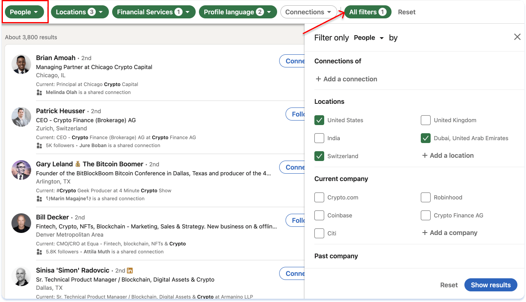This screenshot has height=302, width=526.
Task: Click the LinkedIn badge next to Sinisa Radovcic
Action: (x=130, y=270)
